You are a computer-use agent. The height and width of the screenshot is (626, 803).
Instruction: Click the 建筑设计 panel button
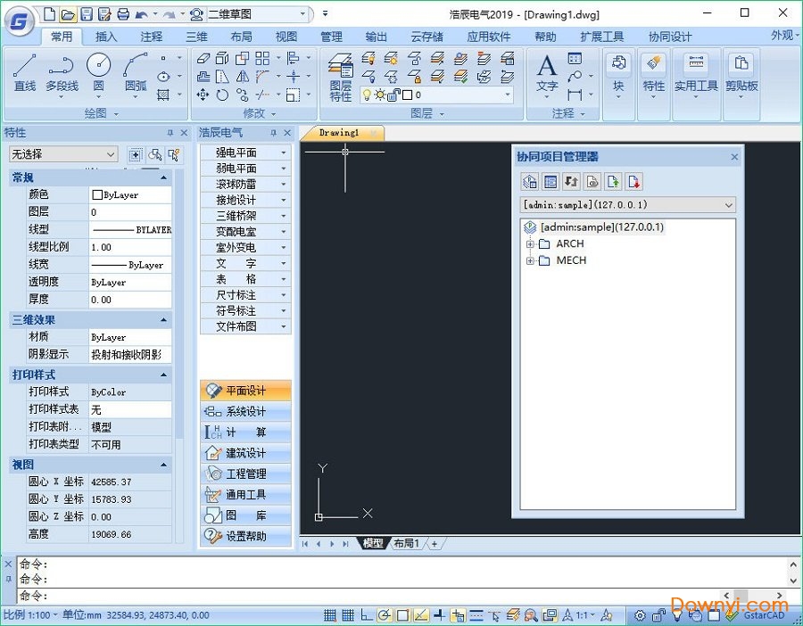click(245, 453)
